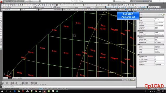Click InfoCenter help icon in title bar
The width and height of the screenshot is (166, 93).
point(150,1)
